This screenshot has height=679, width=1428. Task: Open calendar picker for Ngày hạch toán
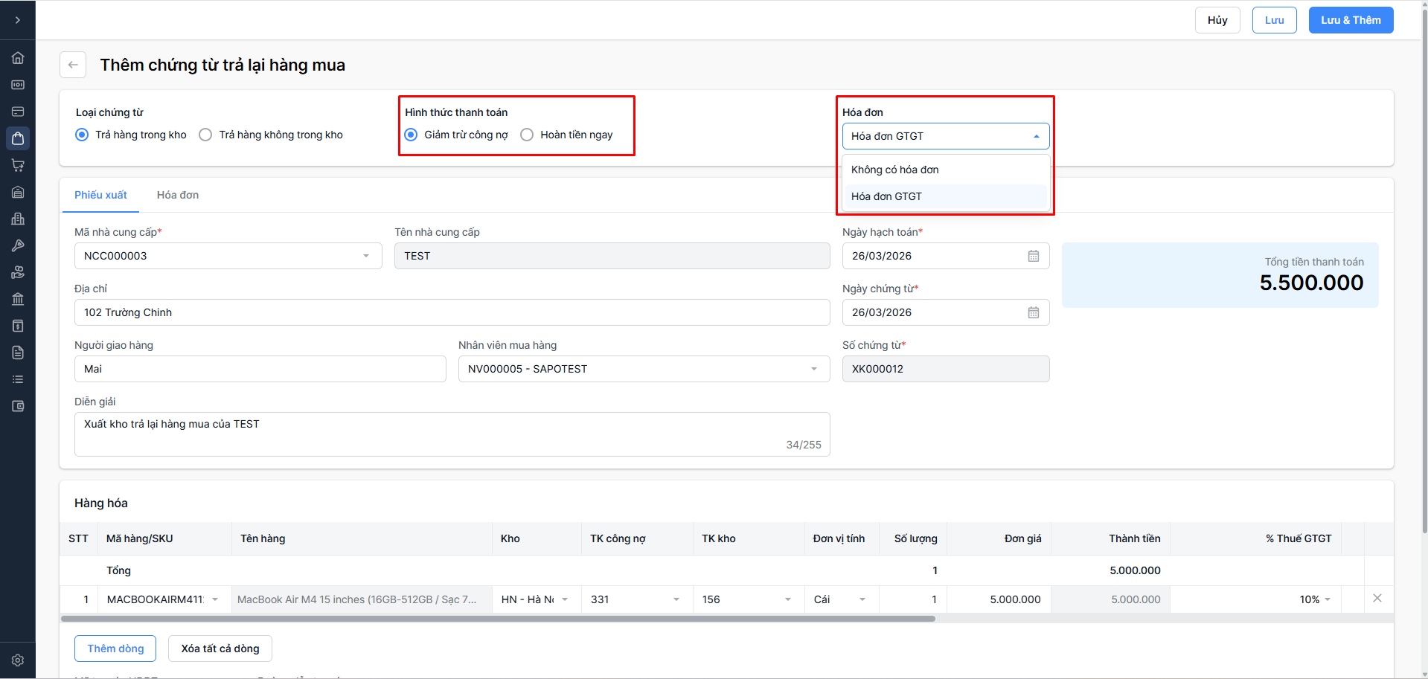[1033, 256]
